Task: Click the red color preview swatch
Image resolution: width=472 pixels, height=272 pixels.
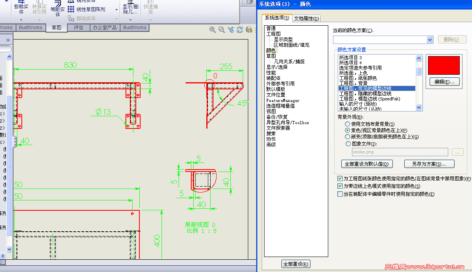Action: pos(444,65)
